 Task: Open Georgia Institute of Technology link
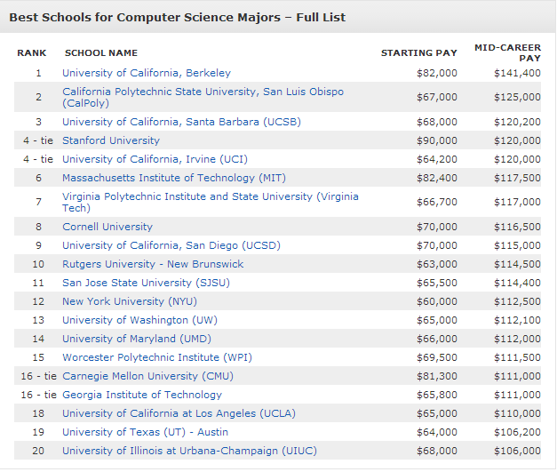142,395
